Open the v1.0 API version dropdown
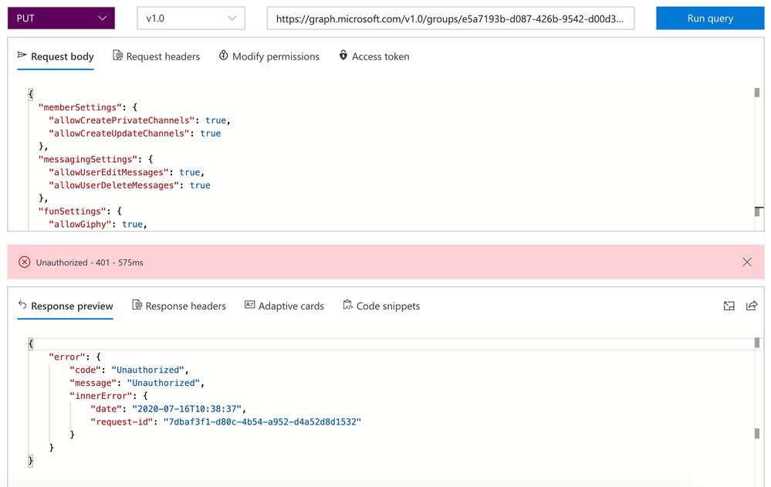Viewport: 771px width, 487px height. coord(191,18)
